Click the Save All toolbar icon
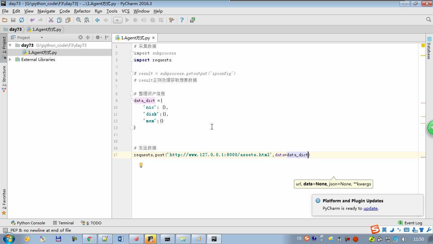 pyautogui.click(x=13, y=20)
